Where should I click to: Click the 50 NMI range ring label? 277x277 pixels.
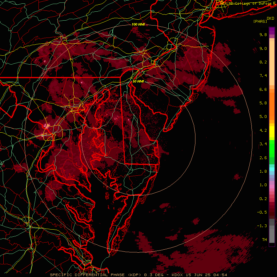click(138, 82)
